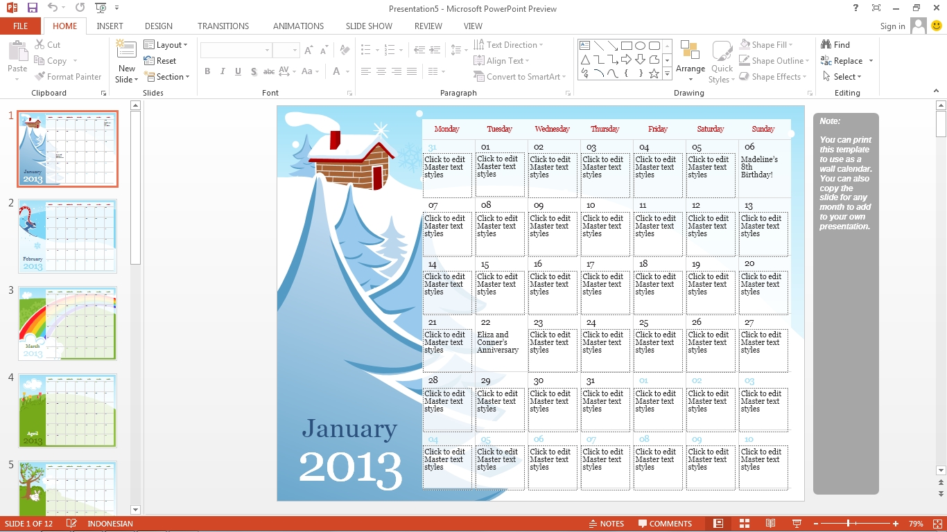The image size is (947, 532).
Task: Click the Save icon in the quick access toolbar
Action: tap(32, 8)
